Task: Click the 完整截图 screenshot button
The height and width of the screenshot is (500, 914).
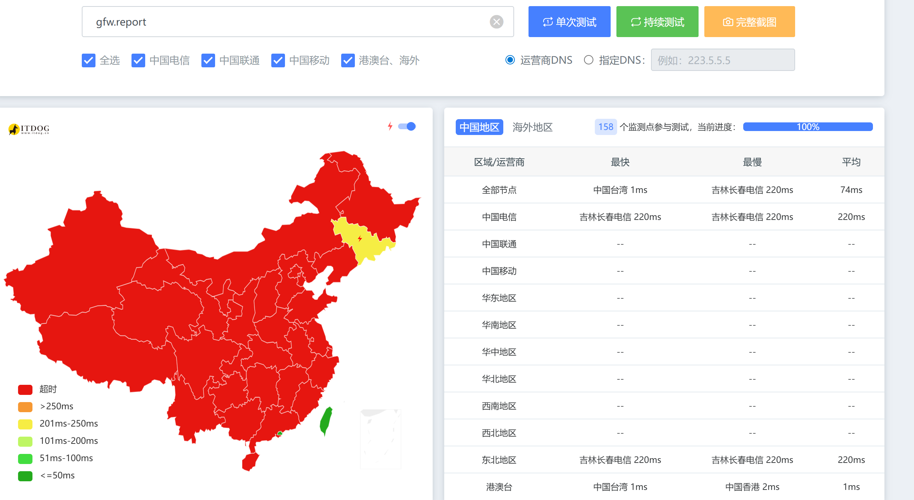Action: click(x=749, y=22)
